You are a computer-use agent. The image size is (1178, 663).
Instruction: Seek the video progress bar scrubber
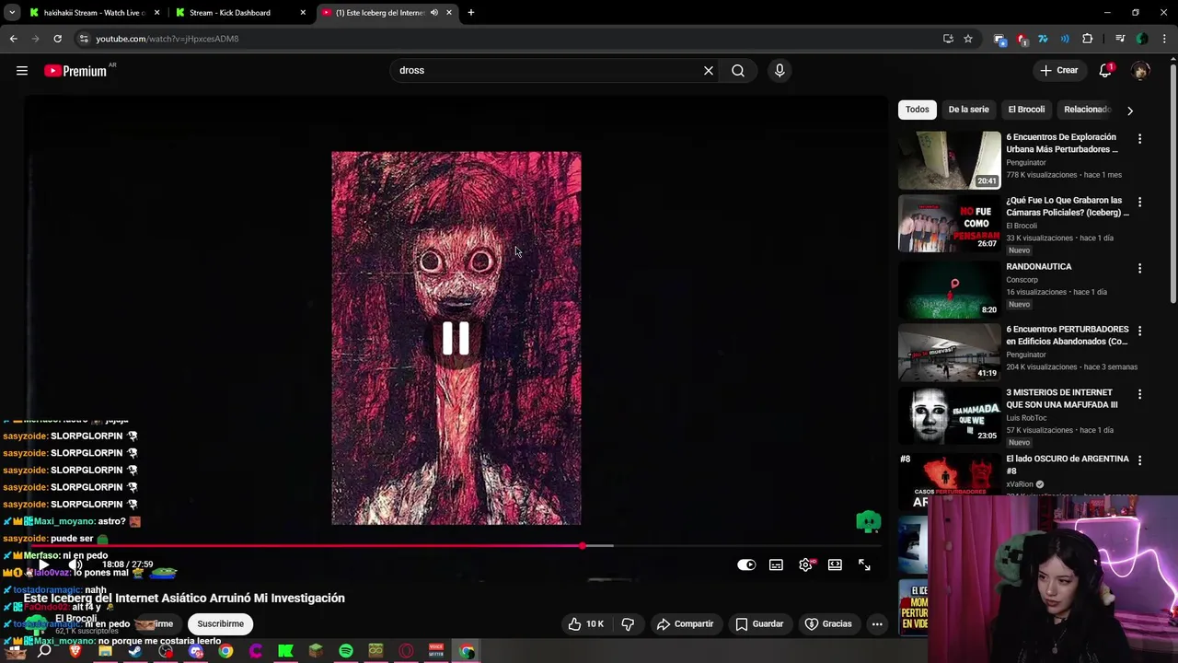[x=583, y=546]
